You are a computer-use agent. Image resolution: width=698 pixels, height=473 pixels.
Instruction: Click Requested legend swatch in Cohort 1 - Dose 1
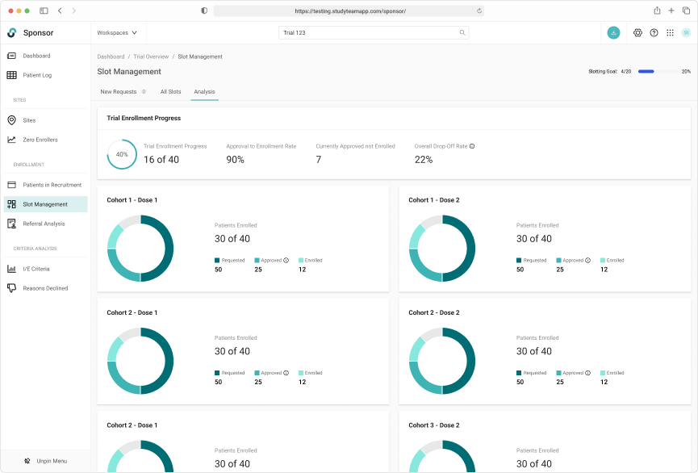pyautogui.click(x=217, y=260)
